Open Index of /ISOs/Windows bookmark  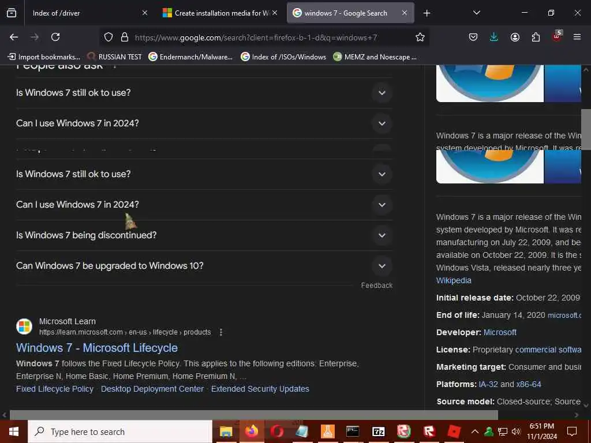click(x=283, y=57)
